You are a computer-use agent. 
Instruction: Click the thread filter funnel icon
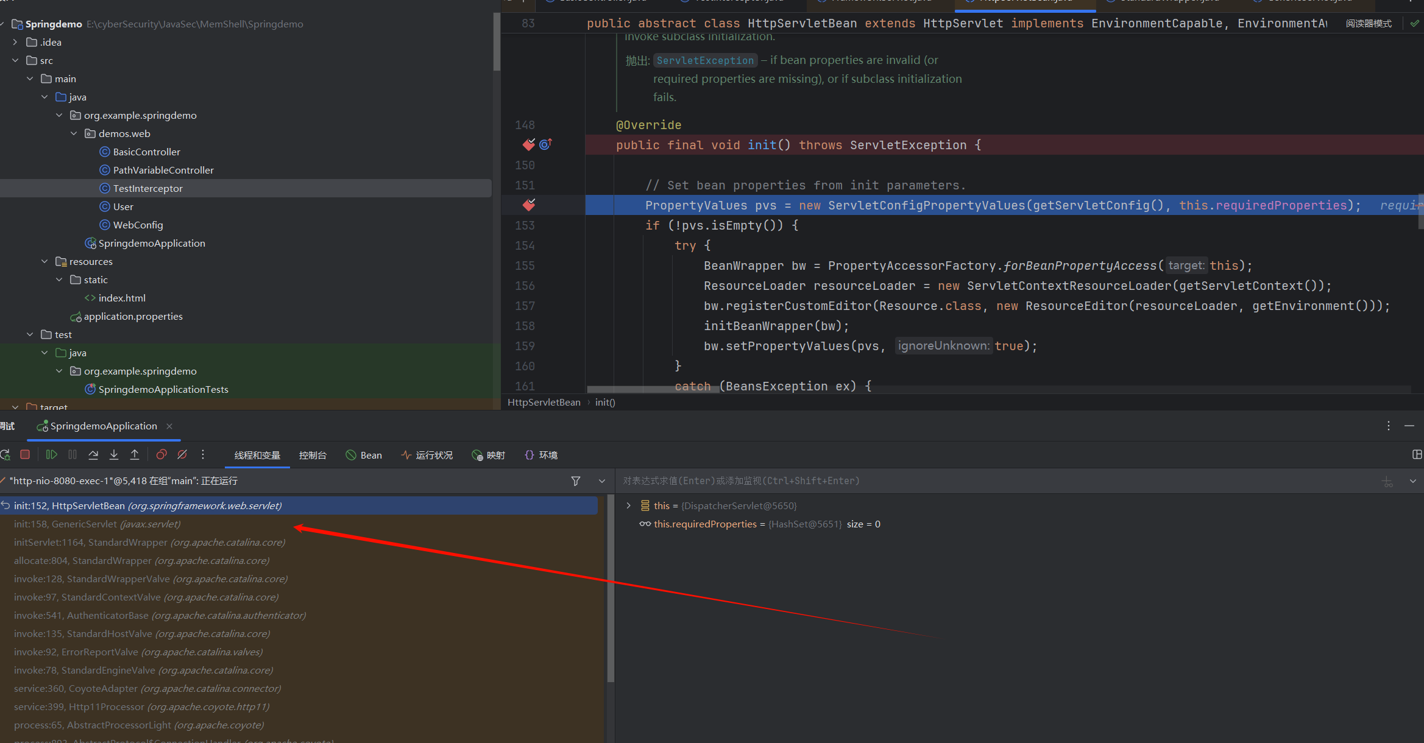(x=575, y=481)
